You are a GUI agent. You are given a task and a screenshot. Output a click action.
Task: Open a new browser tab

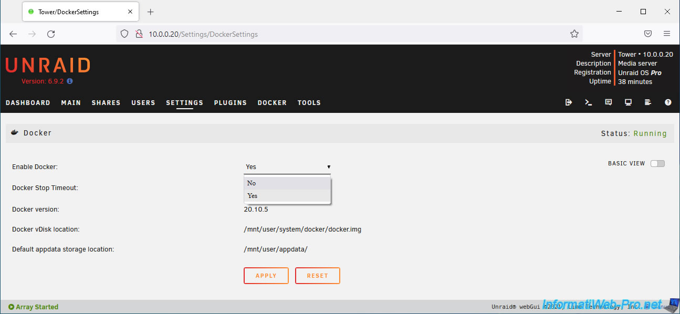click(x=151, y=12)
